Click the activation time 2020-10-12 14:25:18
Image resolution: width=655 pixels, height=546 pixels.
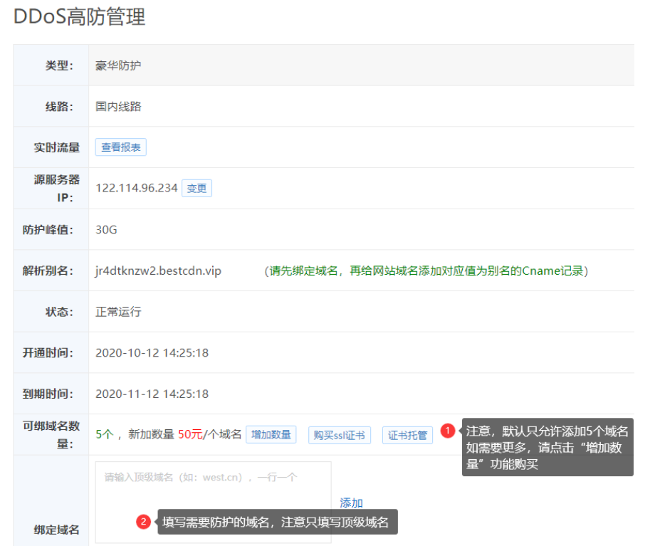coord(152,353)
